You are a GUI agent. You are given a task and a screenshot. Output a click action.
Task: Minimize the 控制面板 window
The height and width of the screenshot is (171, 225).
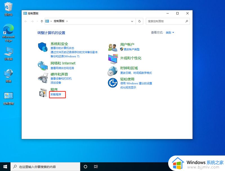point(168,13)
